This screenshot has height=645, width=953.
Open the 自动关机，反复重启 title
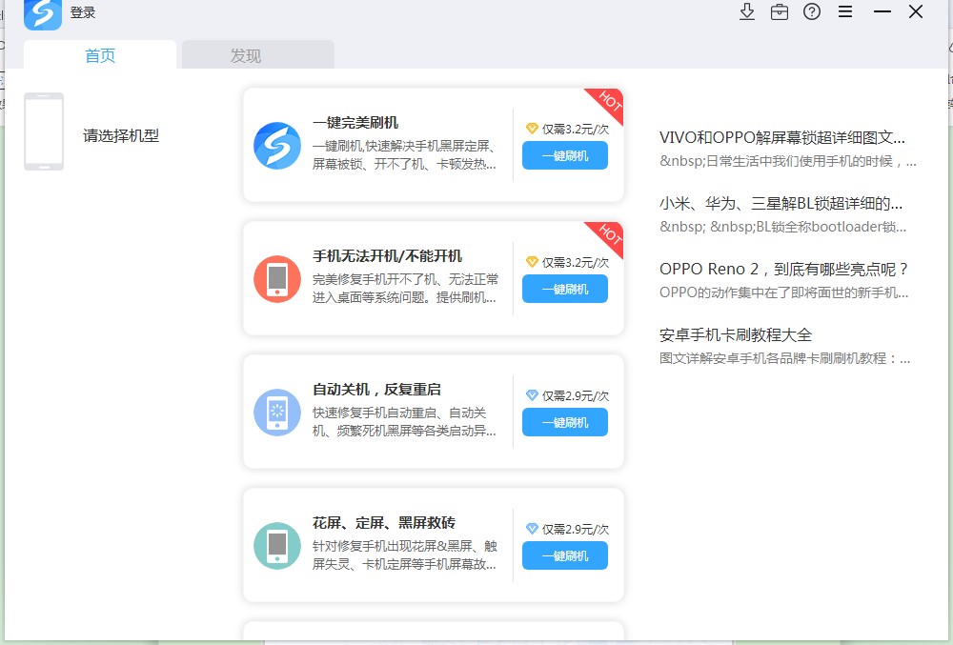[x=376, y=390]
